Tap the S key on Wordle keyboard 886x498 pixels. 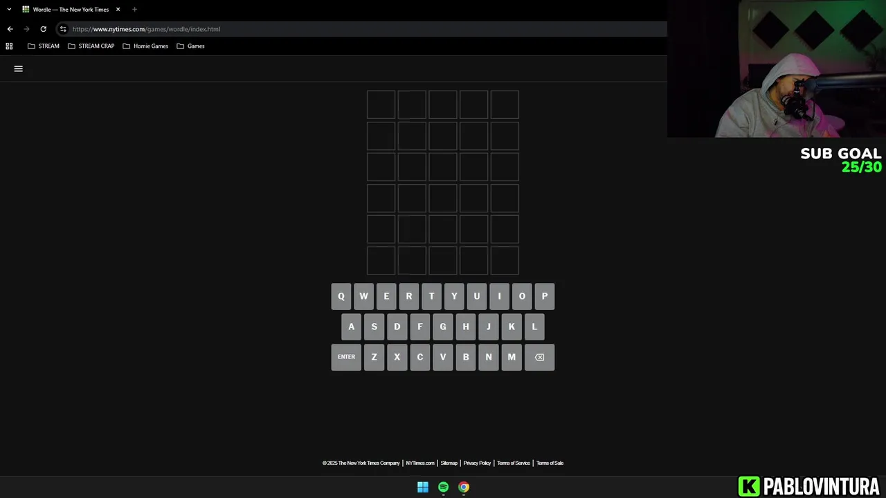point(374,326)
